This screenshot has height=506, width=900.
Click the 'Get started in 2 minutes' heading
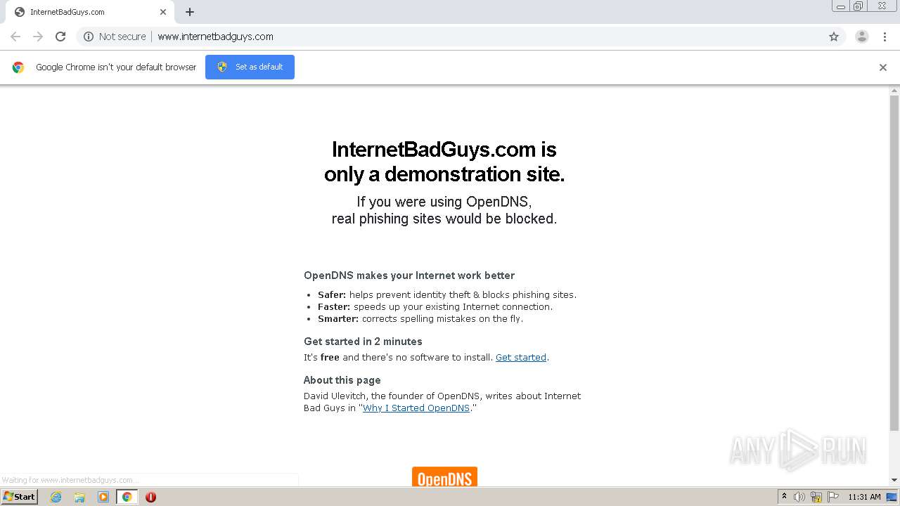pyautogui.click(x=363, y=342)
